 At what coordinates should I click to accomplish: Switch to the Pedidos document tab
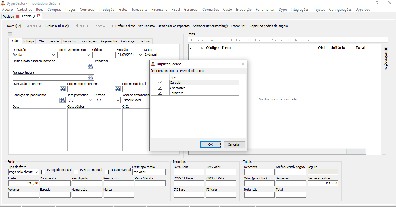coord(8,17)
